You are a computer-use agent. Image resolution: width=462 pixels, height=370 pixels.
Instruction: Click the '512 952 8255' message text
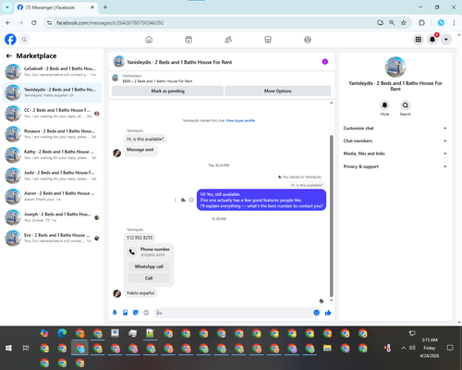pos(140,238)
